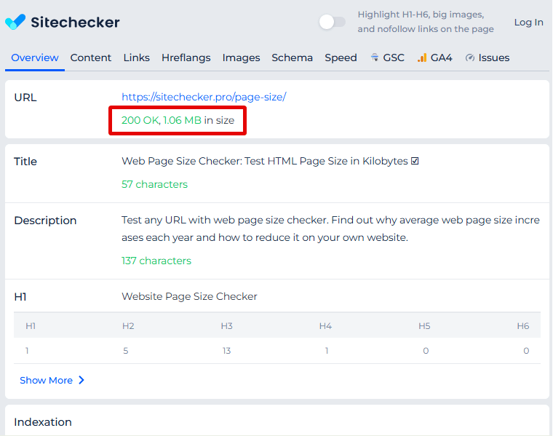This screenshot has height=436, width=553.
Task: Click Show More link
Action: (46, 380)
